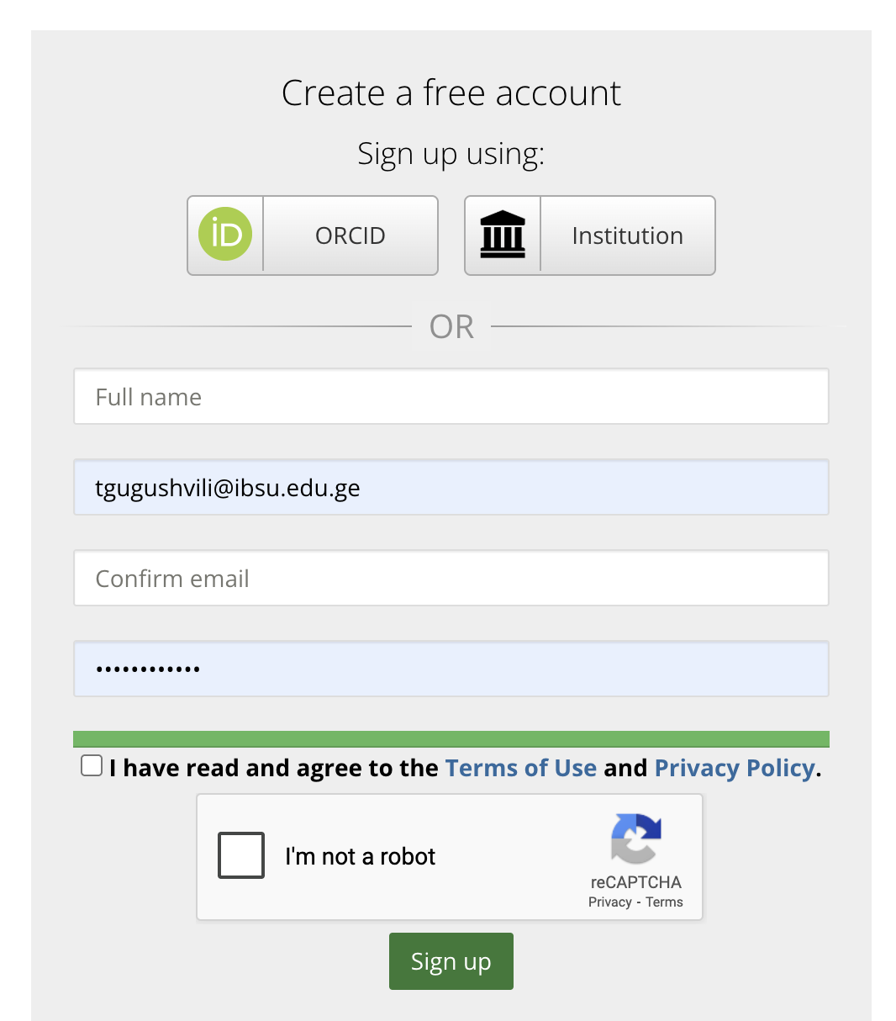Sign up using the ORCID button

(313, 235)
